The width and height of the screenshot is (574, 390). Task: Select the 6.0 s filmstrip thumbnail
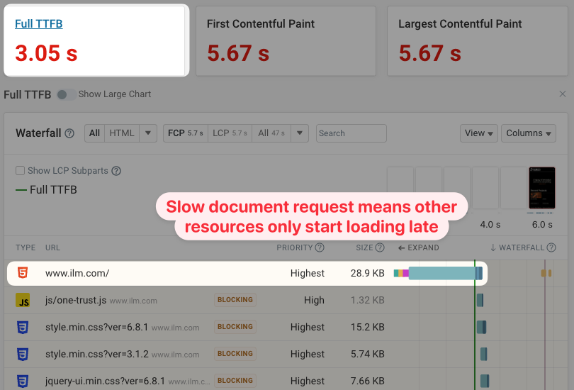pyautogui.click(x=542, y=188)
